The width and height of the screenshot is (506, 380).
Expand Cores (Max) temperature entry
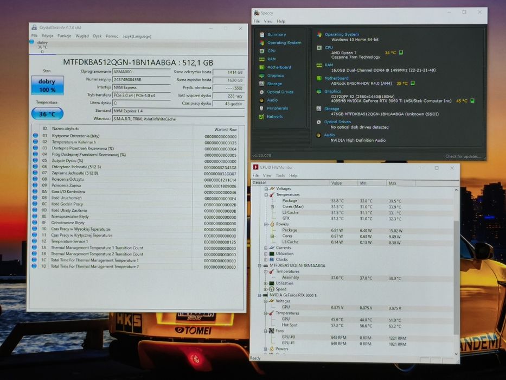point(272,206)
